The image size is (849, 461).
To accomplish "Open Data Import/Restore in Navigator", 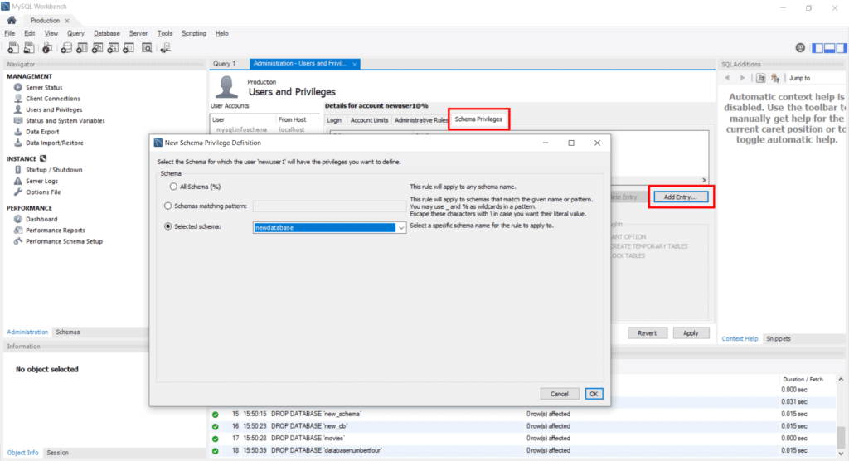I will point(54,143).
